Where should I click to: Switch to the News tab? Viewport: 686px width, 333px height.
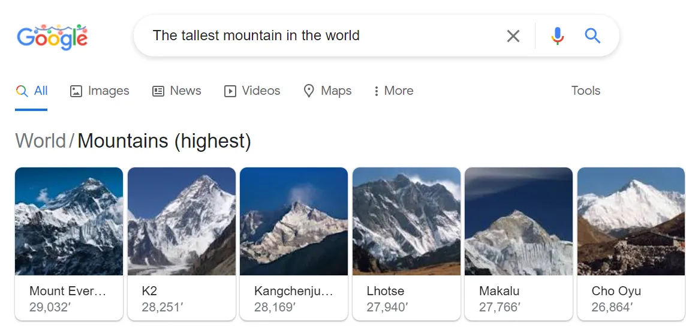tap(176, 91)
